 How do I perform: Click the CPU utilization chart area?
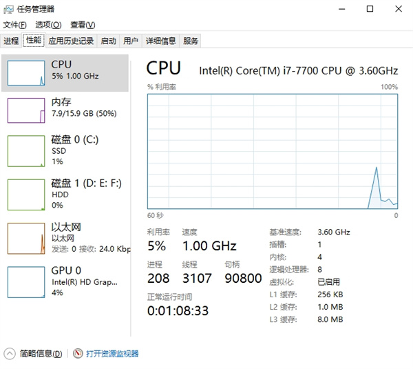coord(272,151)
